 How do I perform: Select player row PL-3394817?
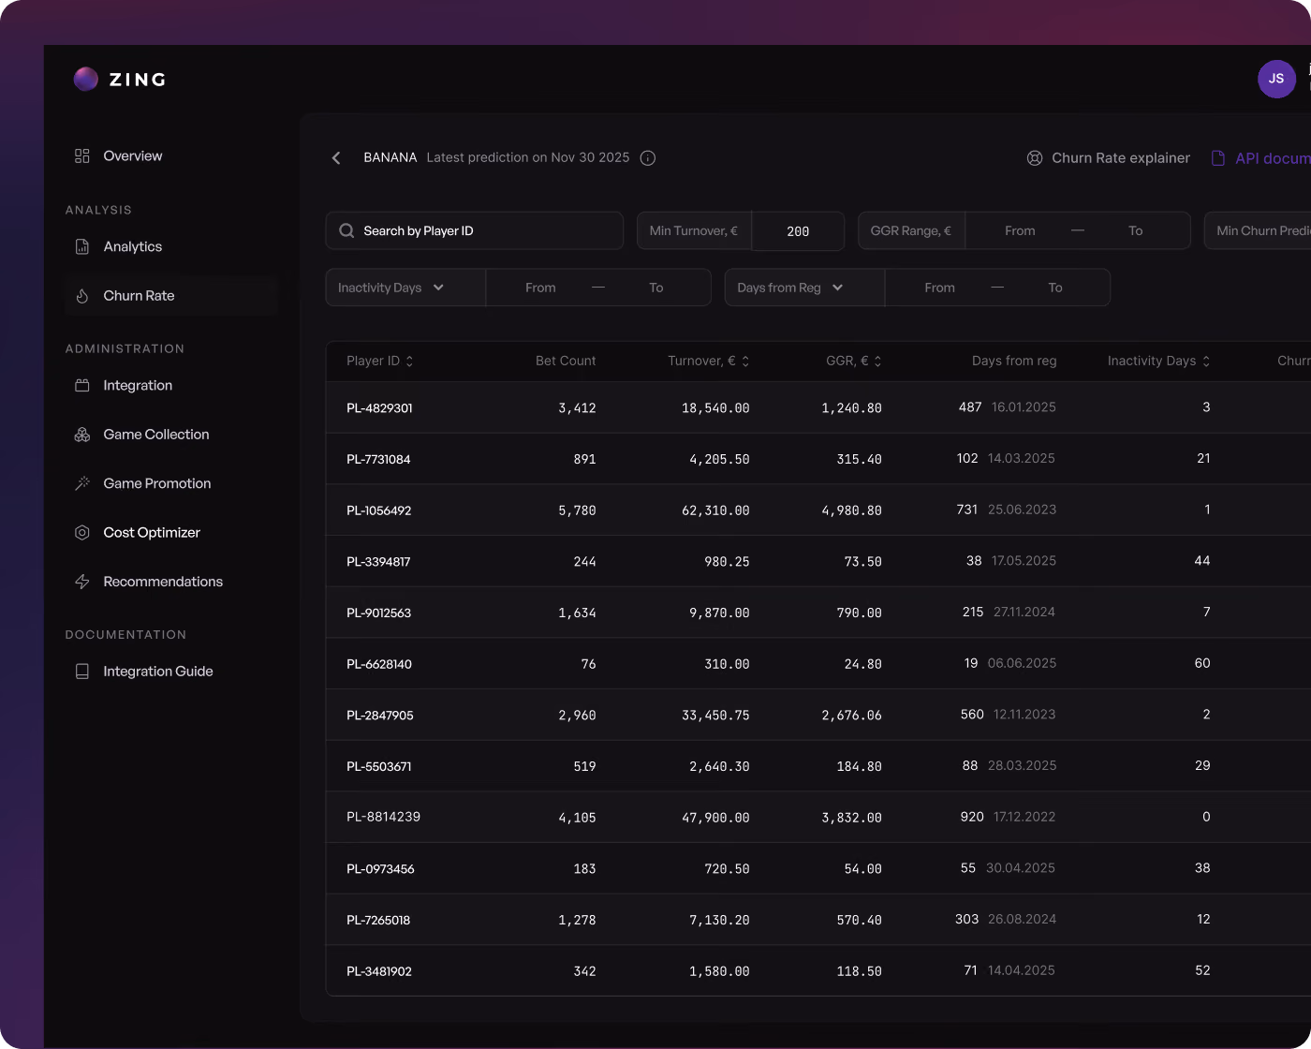(818, 561)
